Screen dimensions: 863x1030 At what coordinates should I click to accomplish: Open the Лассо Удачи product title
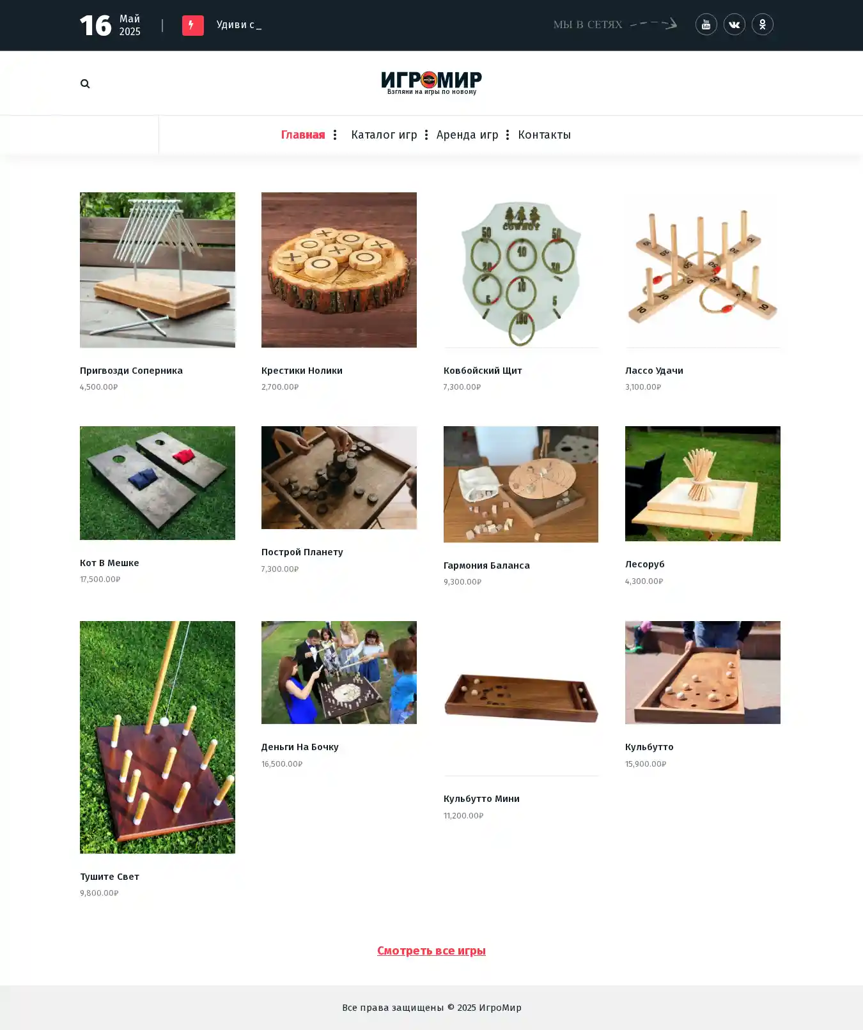click(654, 371)
